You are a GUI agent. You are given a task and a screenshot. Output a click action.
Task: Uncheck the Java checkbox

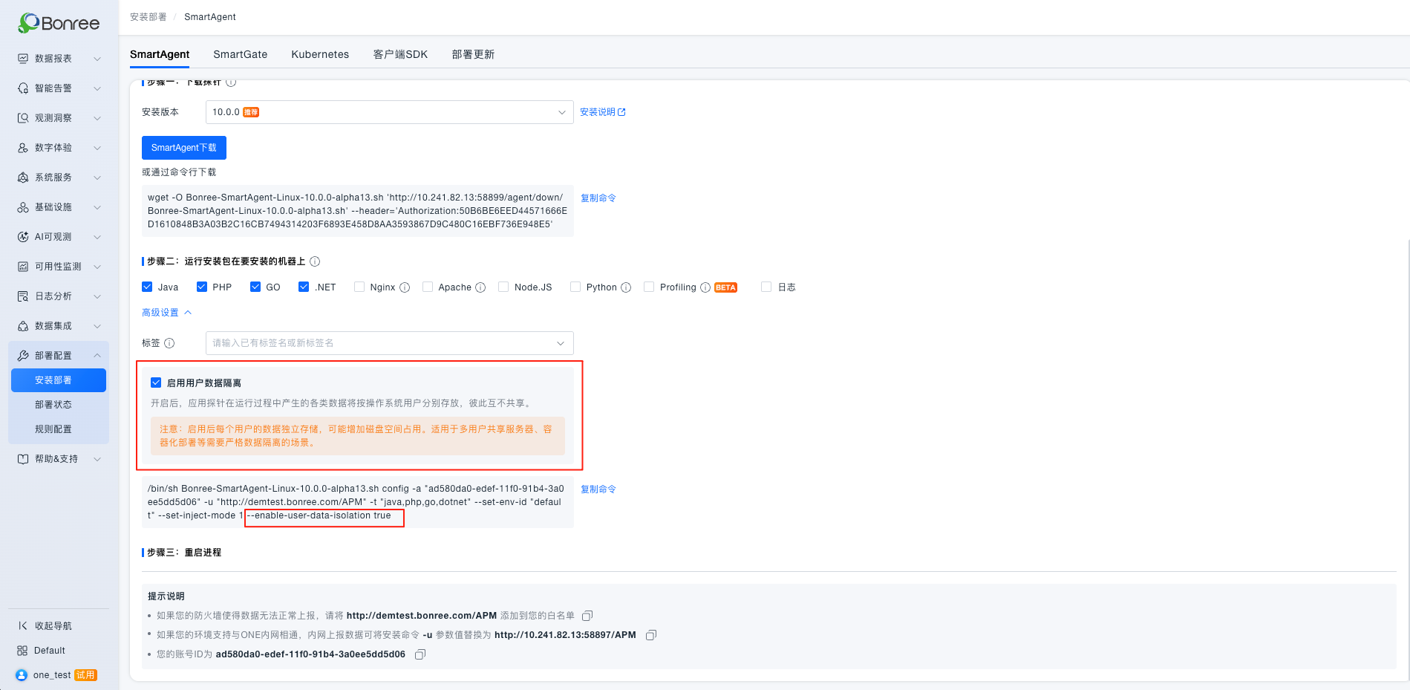147,287
